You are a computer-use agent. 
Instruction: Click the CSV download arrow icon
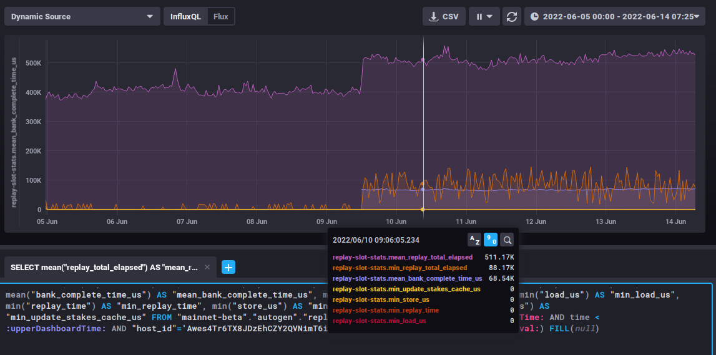434,16
